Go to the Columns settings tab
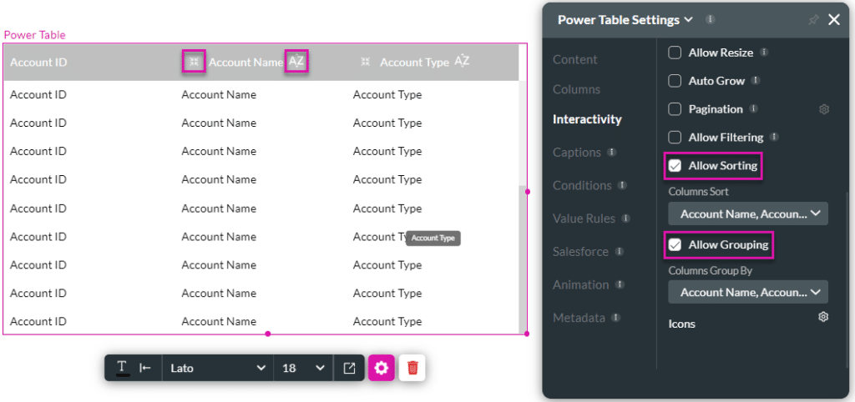 [x=576, y=89]
